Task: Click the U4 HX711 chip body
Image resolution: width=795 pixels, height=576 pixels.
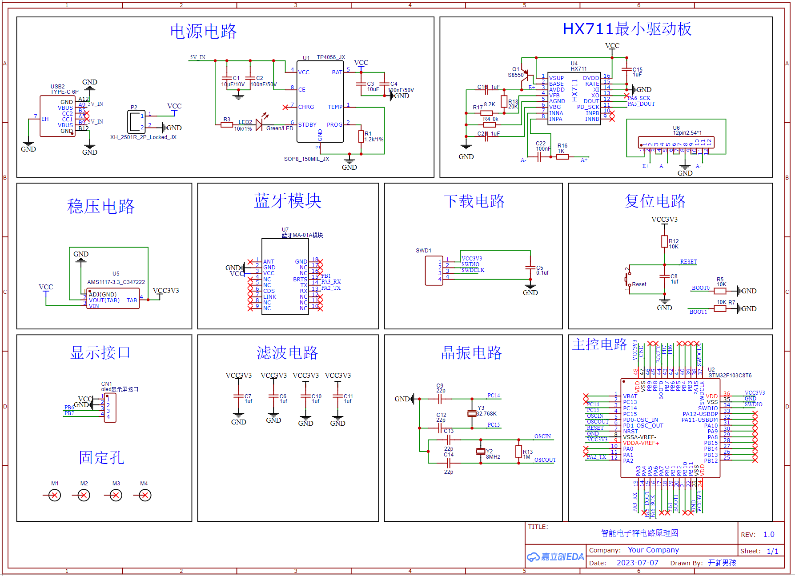Action: (x=574, y=98)
